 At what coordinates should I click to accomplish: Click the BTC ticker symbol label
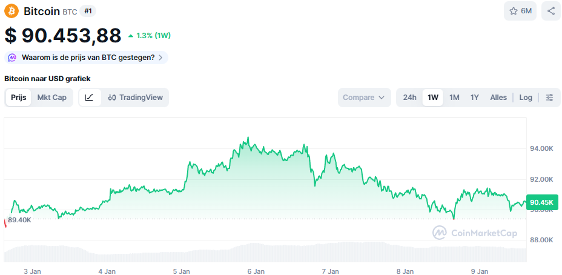tap(70, 12)
